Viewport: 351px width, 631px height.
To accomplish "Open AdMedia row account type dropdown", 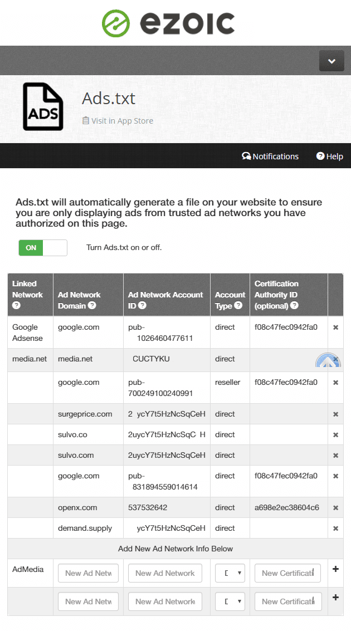I will [x=230, y=573].
